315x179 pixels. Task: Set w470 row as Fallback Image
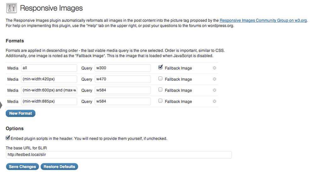(160, 79)
